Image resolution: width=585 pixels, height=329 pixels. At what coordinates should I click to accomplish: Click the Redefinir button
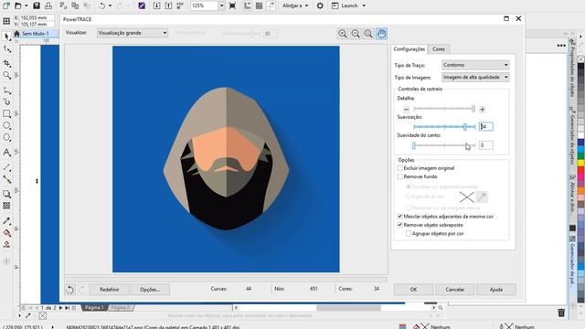point(110,290)
